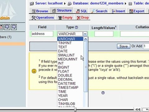Select DECIMAL in the type list
The width and height of the screenshot is (149, 112).
70,79
